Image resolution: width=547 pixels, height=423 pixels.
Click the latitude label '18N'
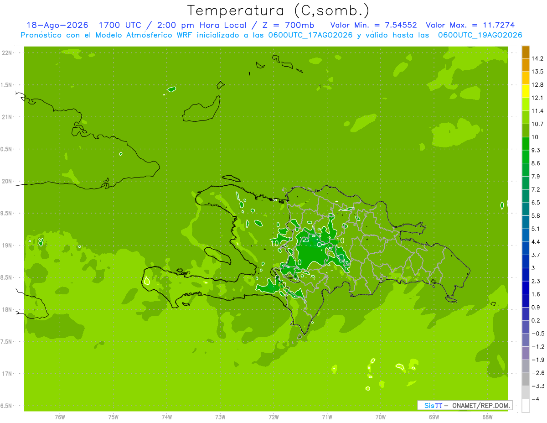pos(6,310)
